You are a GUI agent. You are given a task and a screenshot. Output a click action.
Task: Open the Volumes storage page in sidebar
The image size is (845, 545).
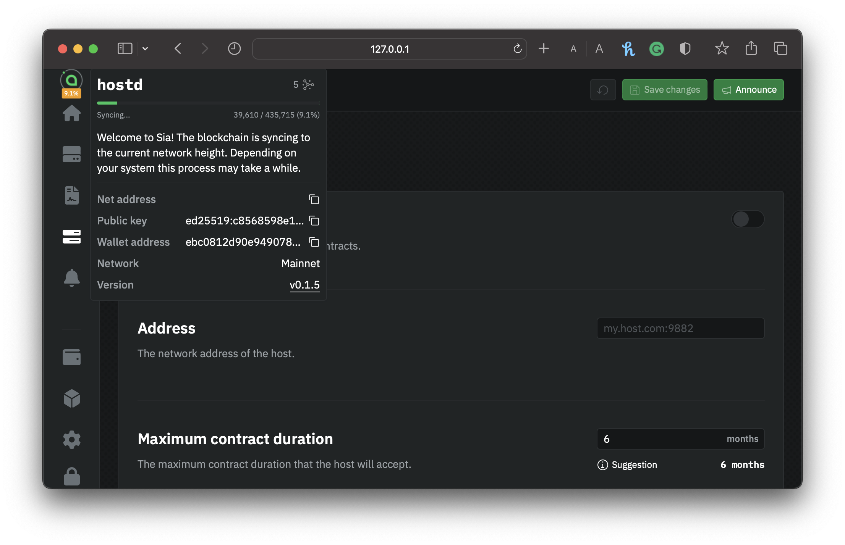click(x=71, y=154)
